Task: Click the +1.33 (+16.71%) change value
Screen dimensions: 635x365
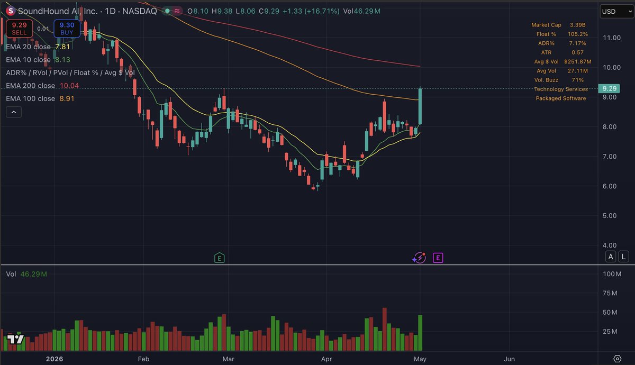Action: [310, 11]
